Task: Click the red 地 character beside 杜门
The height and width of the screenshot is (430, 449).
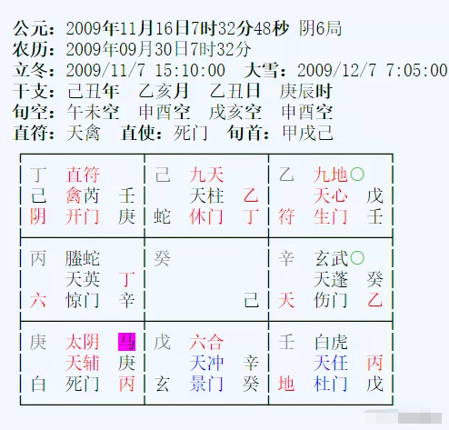Action: click(286, 384)
